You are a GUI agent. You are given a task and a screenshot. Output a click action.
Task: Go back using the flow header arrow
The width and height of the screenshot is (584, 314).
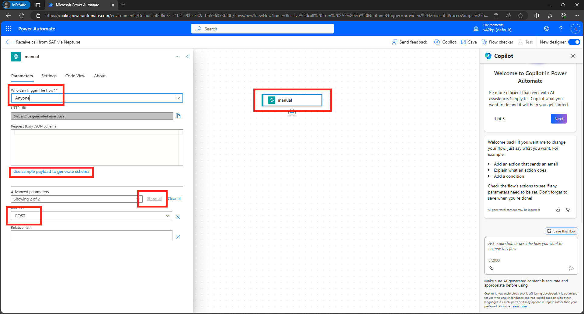9,42
